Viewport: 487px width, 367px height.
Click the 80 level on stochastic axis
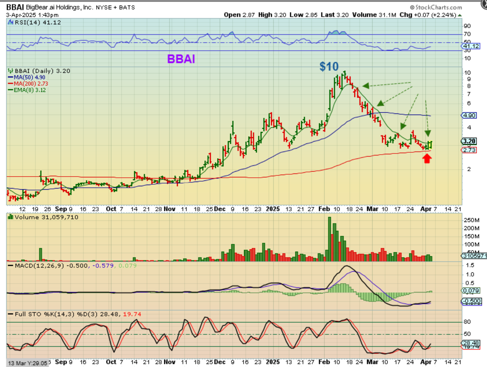tap(467, 322)
